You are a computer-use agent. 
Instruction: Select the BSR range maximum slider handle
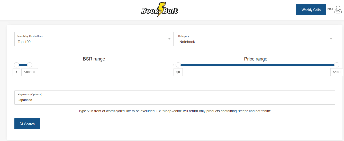tap(30, 65)
